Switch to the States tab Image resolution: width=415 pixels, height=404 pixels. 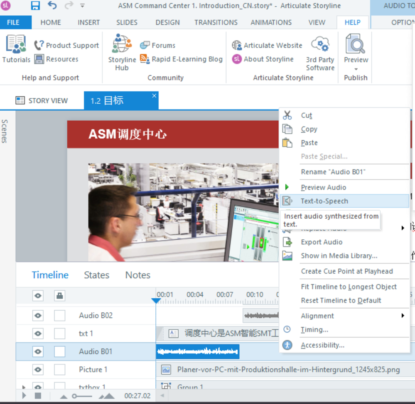(96, 275)
